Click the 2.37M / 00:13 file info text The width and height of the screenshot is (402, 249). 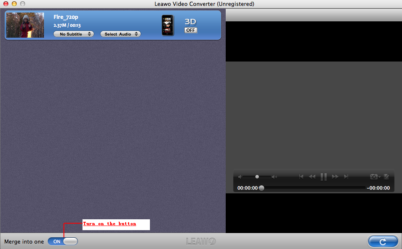coord(67,26)
